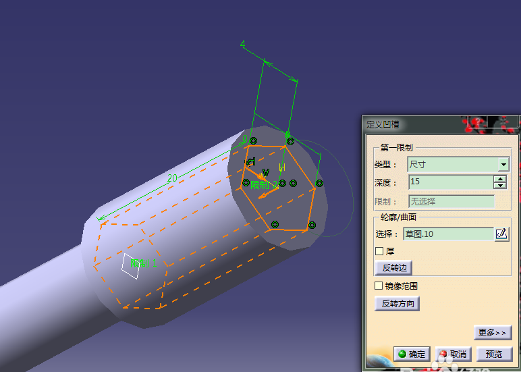The image size is (521, 372).
Task: Click the 限制 1 label in viewport
Action: click(x=143, y=263)
